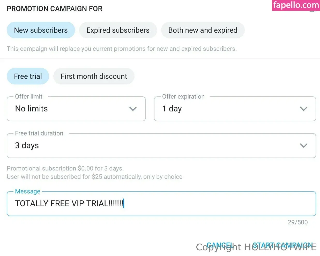This screenshot has height=256, width=320.
Task: Click the 29/500 character counter
Action: pyautogui.click(x=298, y=222)
